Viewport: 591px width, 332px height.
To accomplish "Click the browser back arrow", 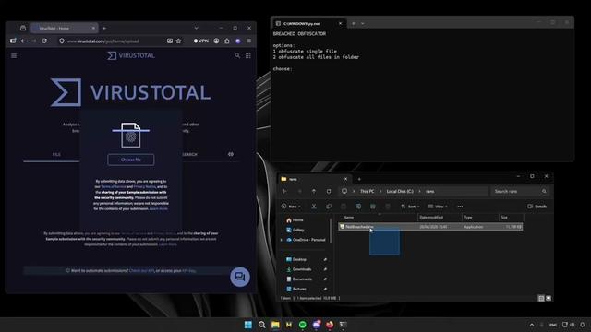I will (23, 41).
